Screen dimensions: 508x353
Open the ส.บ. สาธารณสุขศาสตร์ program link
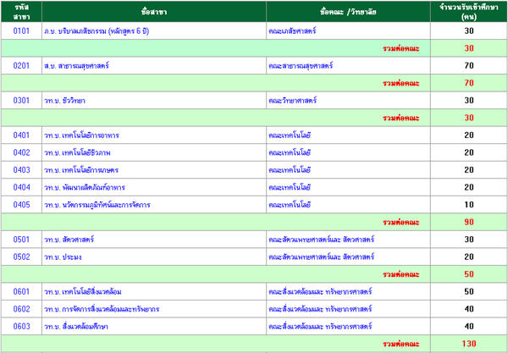(76, 65)
